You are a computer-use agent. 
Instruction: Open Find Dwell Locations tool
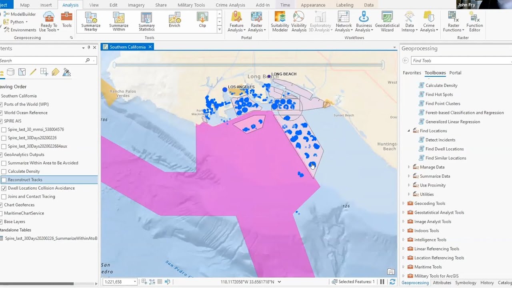pyautogui.click(x=444, y=149)
